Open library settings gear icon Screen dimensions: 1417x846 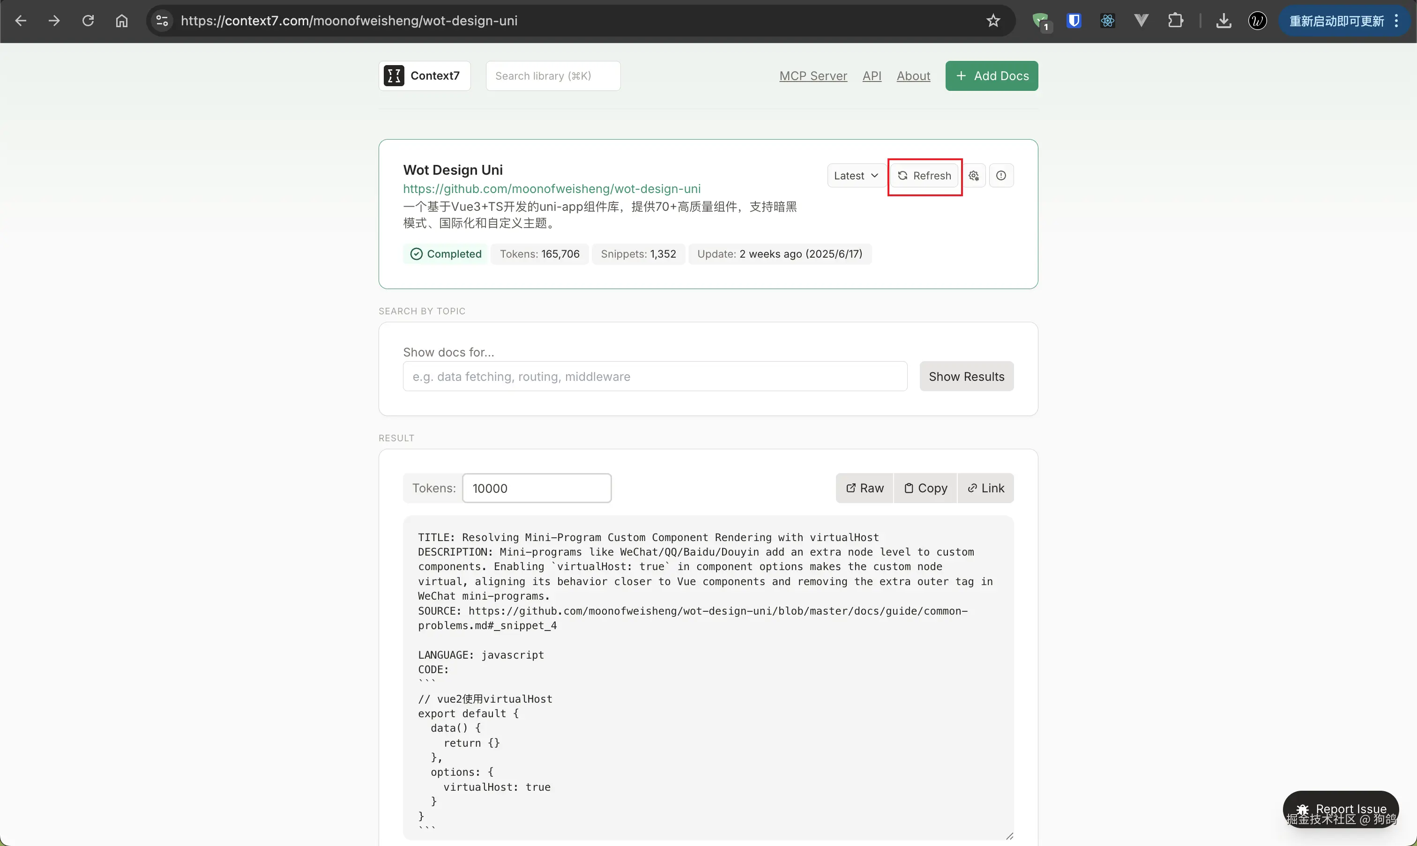click(x=974, y=176)
